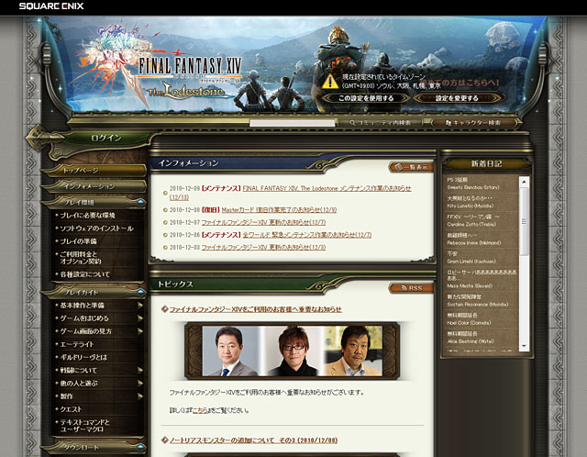
Task: Expand the ゲーム画面の見方 submenu arrow
Action: pos(140,330)
